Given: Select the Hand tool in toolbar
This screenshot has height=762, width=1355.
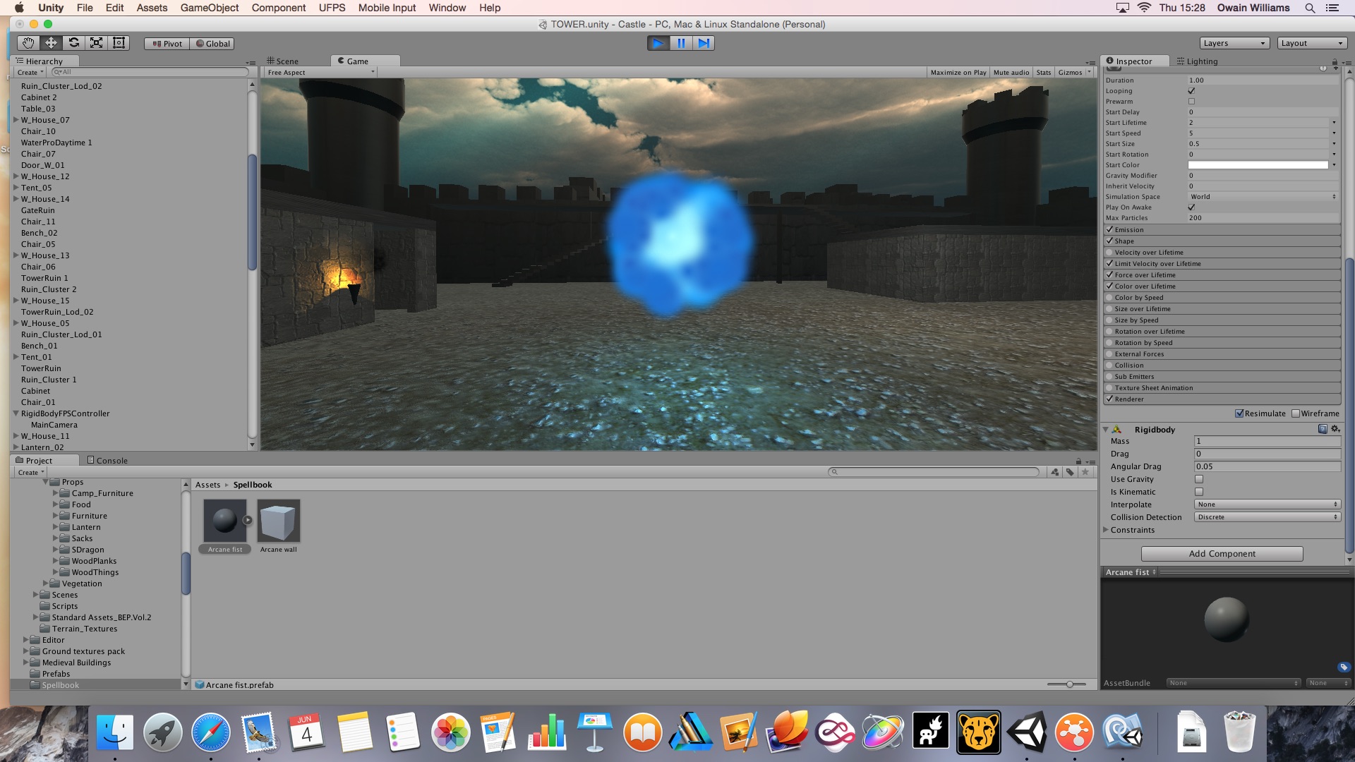Looking at the screenshot, I should tap(29, 43).
